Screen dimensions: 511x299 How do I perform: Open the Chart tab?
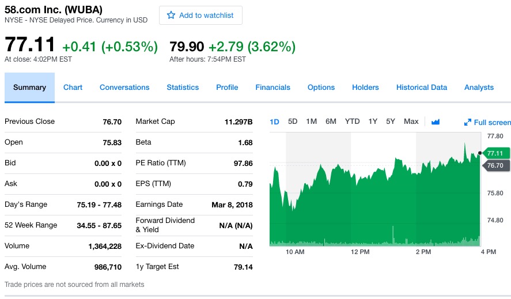[73, 88]
